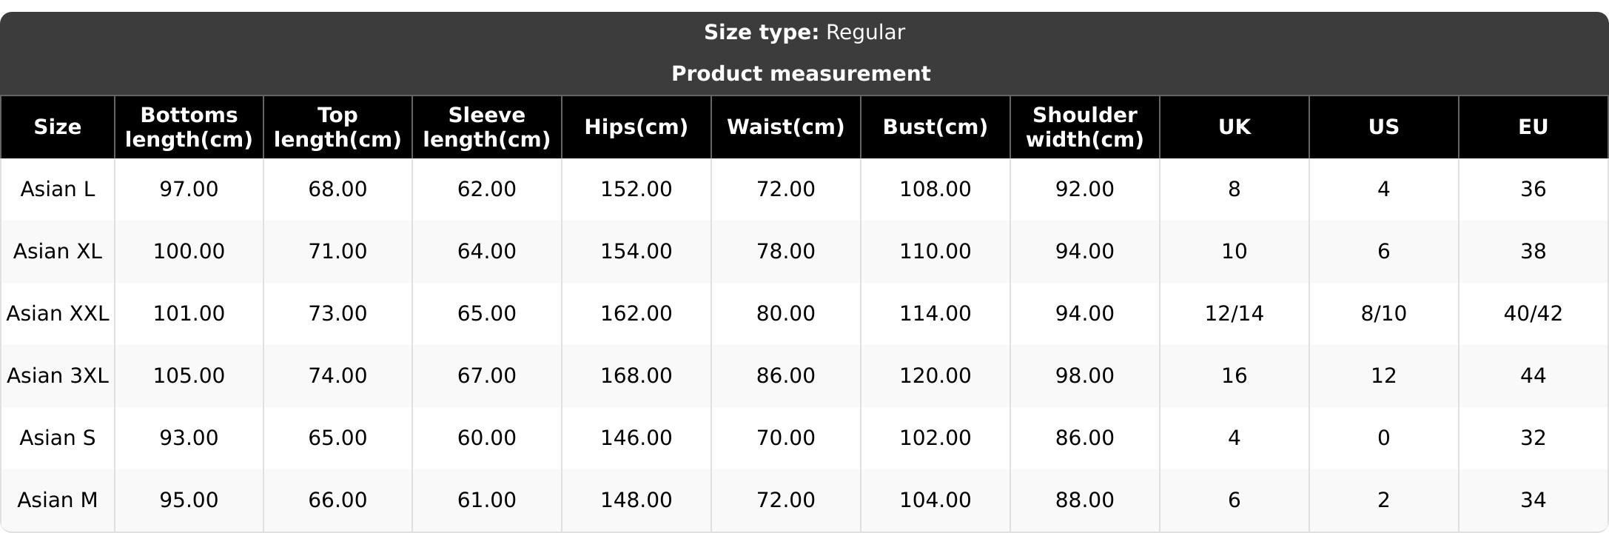Select the Bust(cm) column header

coord(935,127)
